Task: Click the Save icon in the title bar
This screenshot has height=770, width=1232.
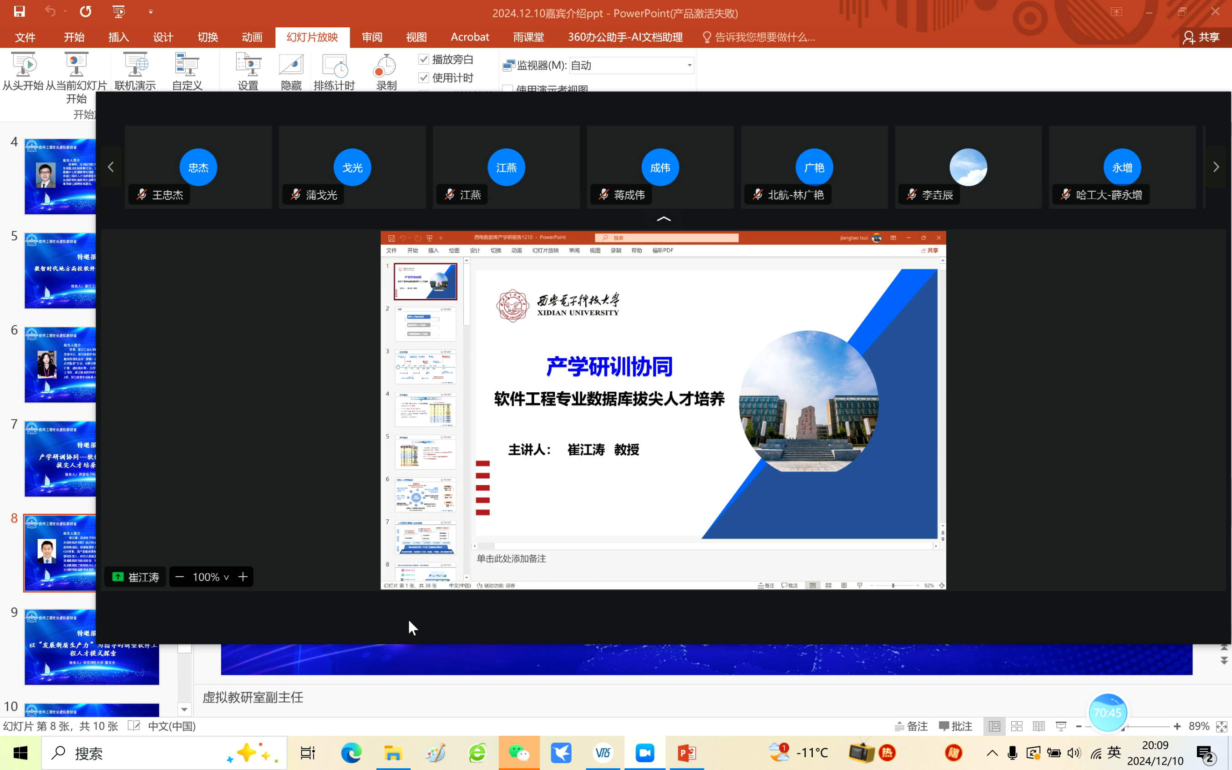Action: tap(20, 11)
